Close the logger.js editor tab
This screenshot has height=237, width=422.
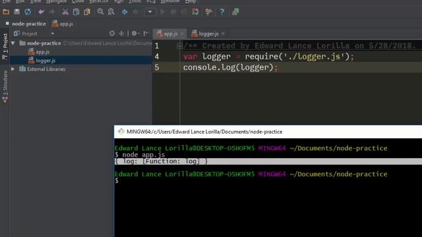223,34
